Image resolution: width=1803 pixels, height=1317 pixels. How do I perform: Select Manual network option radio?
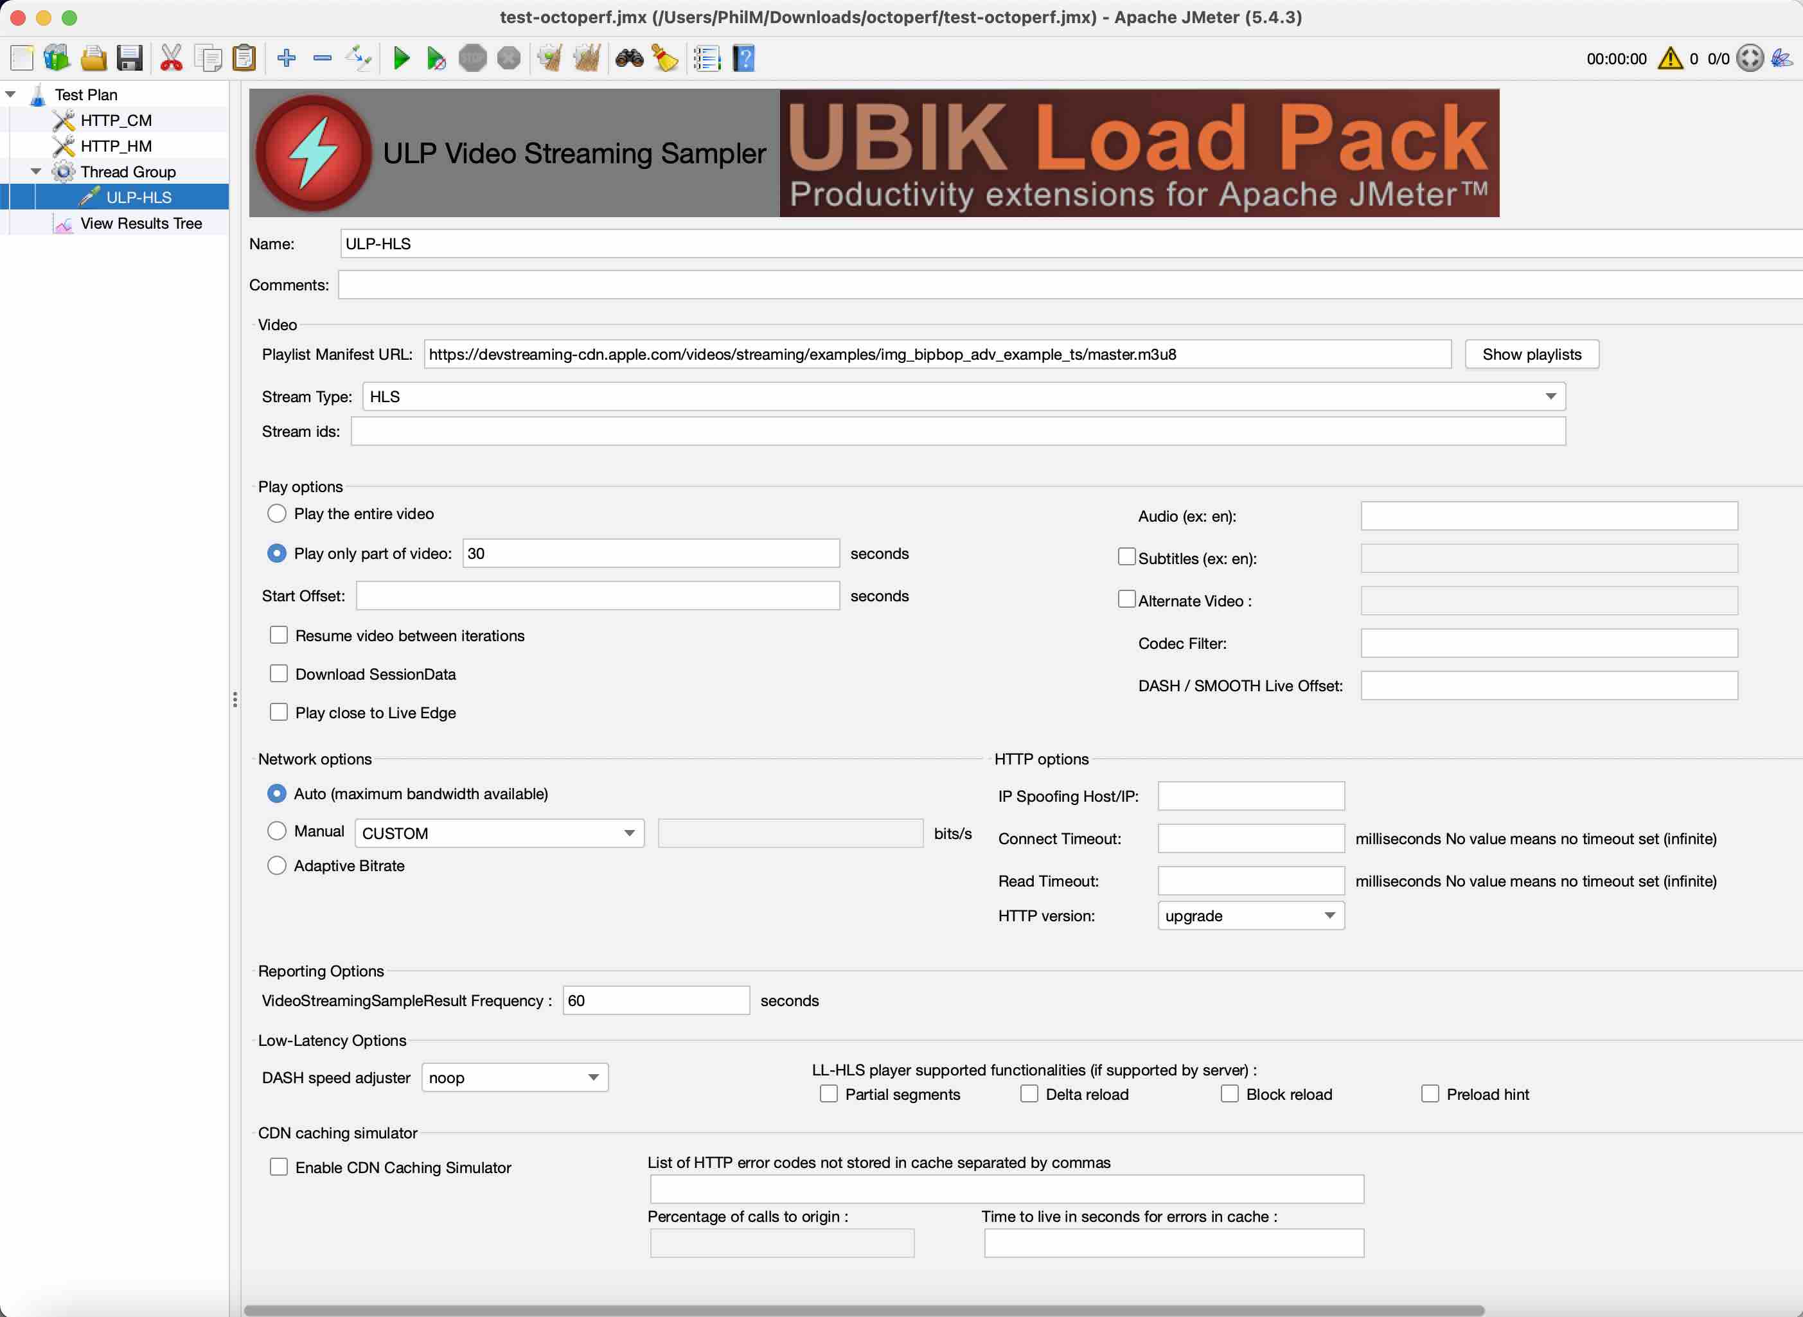277,831
